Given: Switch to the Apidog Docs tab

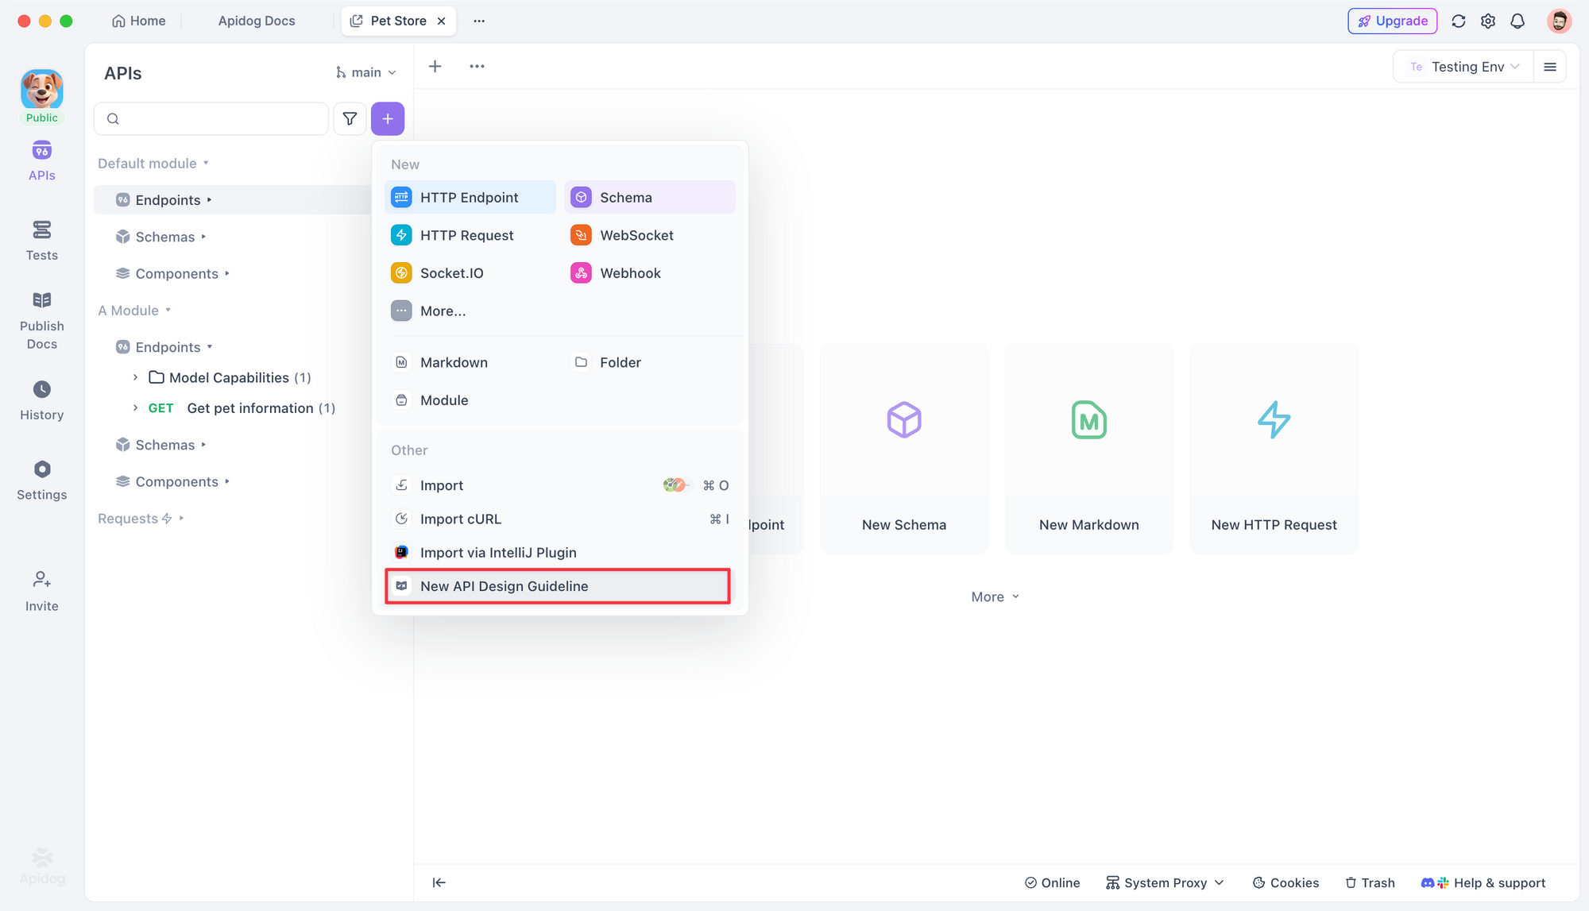Looking at the screenshot, I should click(x=256, y=21).
